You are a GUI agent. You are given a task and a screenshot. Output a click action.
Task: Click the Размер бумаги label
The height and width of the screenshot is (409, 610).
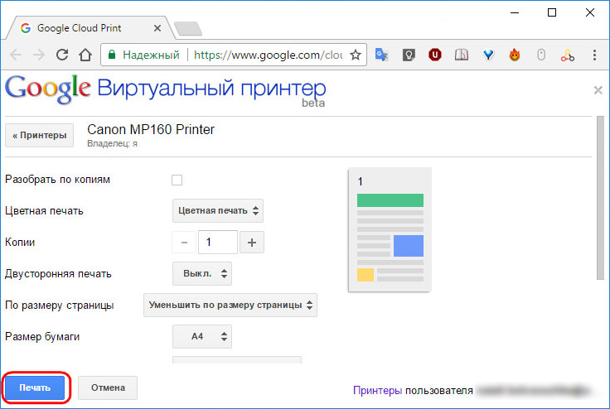pyautogui.click(x=42, y=337)
